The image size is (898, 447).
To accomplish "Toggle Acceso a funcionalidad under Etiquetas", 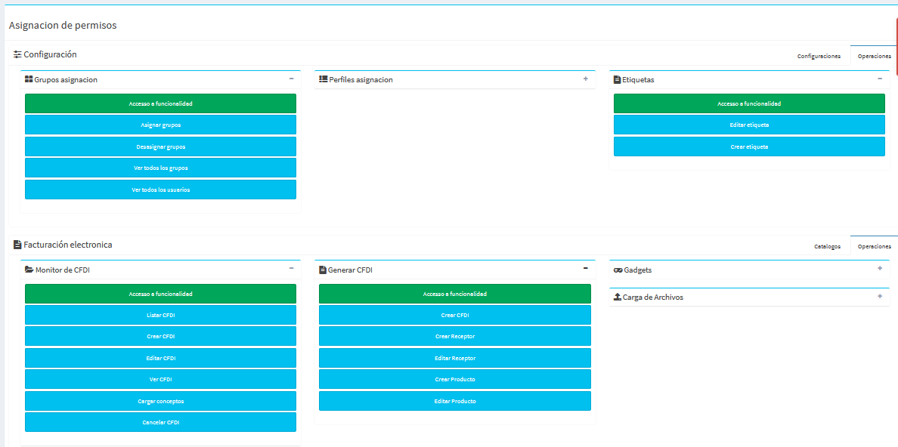I will (x=748, y=103).
